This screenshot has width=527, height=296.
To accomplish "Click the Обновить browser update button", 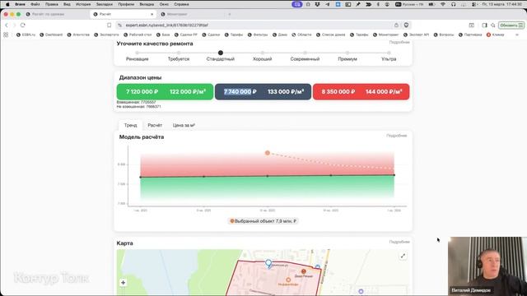I will [511, 25].
